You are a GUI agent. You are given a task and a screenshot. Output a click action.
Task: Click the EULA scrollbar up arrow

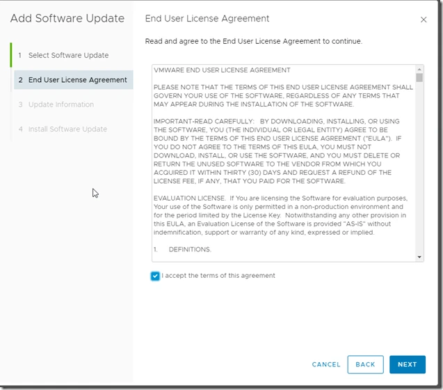(x=419, y=69)
